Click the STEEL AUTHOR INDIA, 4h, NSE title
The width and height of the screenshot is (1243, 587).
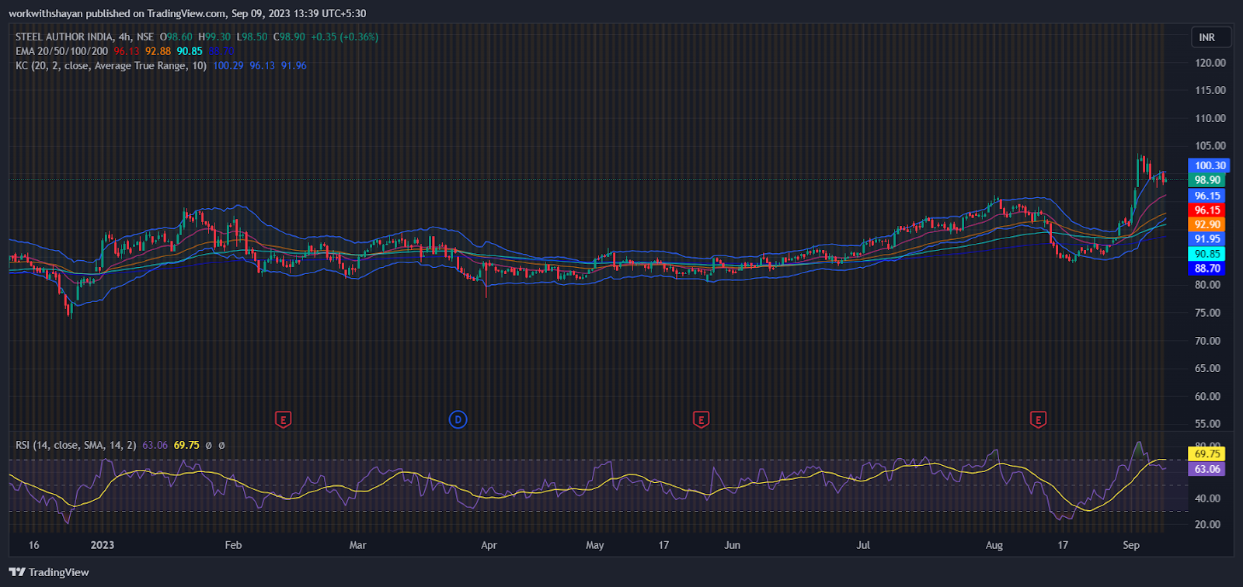(x=85, y=36)
